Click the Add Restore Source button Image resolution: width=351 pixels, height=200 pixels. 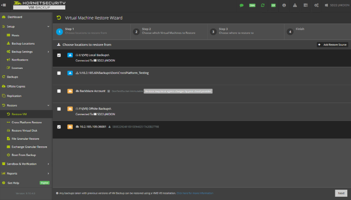point(332,45)
